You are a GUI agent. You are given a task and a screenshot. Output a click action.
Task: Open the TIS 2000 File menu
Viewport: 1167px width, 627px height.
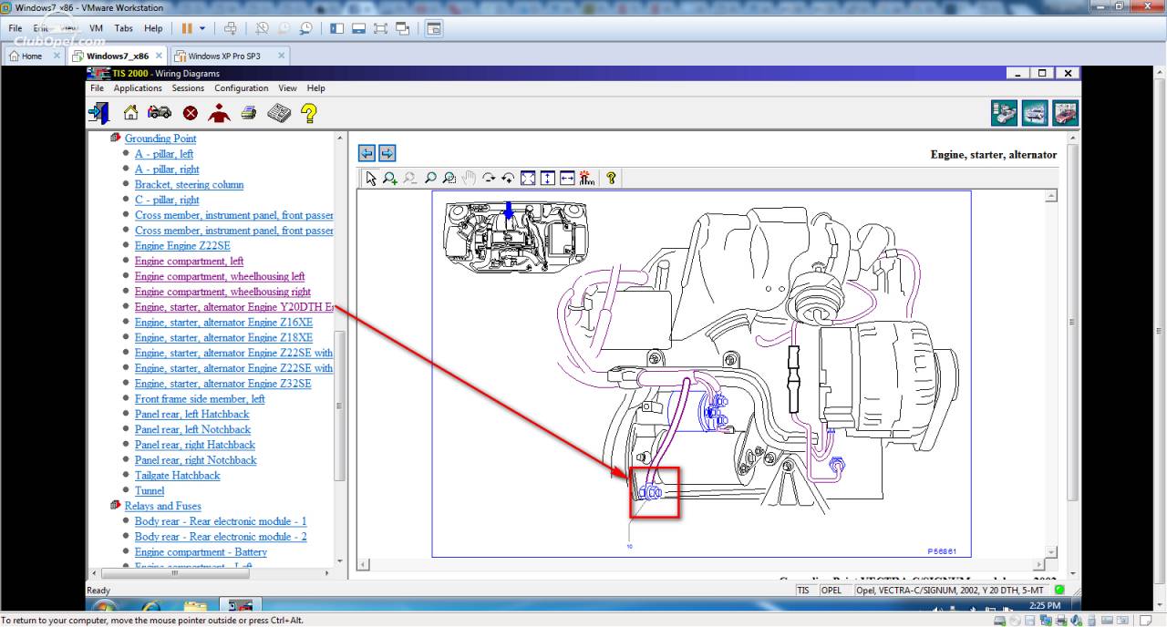click(97, 88)
